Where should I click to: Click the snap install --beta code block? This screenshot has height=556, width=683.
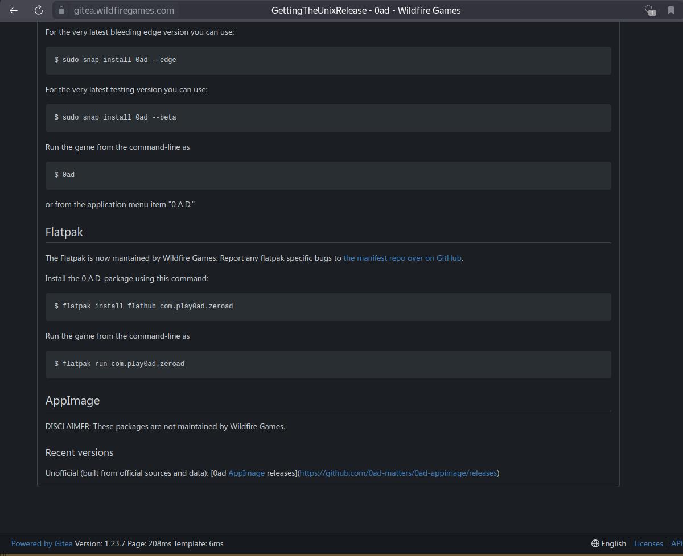pos(328,118)
